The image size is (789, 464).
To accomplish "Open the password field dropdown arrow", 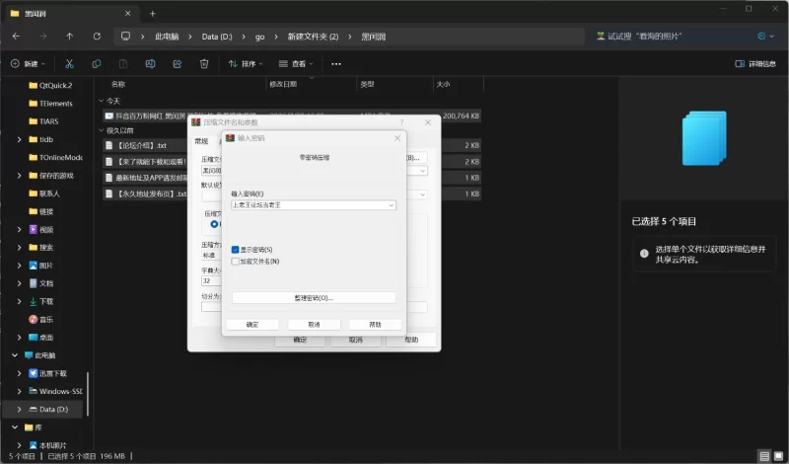I will [x=391, y=205].
